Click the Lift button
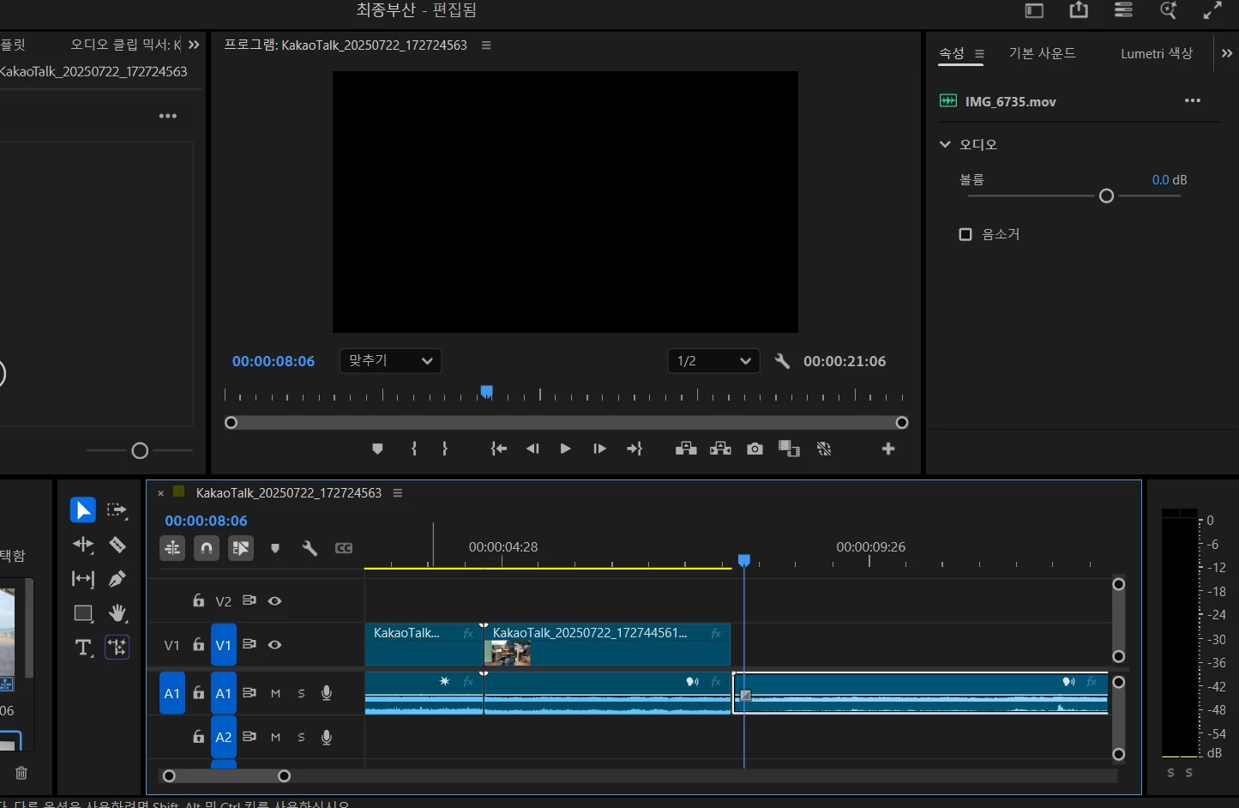 [686, 449]
